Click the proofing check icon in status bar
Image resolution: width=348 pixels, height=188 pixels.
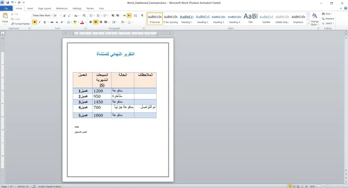click(33, 186)
